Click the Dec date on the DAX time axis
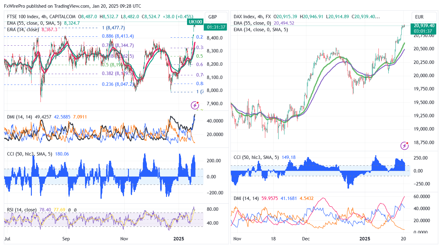 click(x=306, y=239)
